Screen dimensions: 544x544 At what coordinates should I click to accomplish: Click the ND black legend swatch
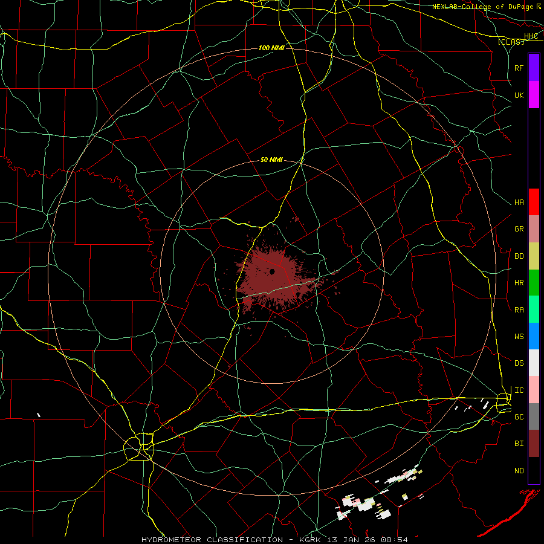534,470
